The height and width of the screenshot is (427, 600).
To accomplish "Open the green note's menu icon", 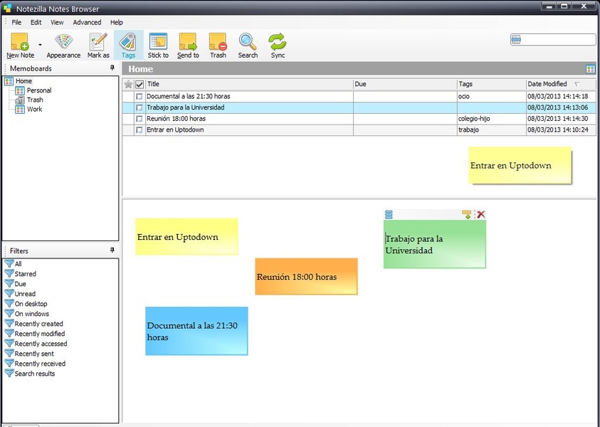I will [x=389, y=214].
